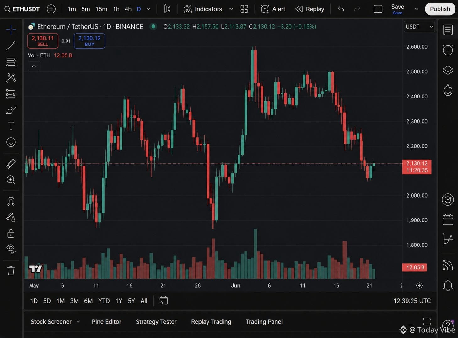The image size is (458, 338).
Task: Open the Indicators dialog
Action: point(203,9)
